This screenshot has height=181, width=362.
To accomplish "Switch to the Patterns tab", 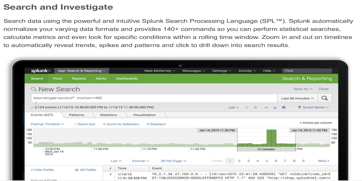I will 76,115.
